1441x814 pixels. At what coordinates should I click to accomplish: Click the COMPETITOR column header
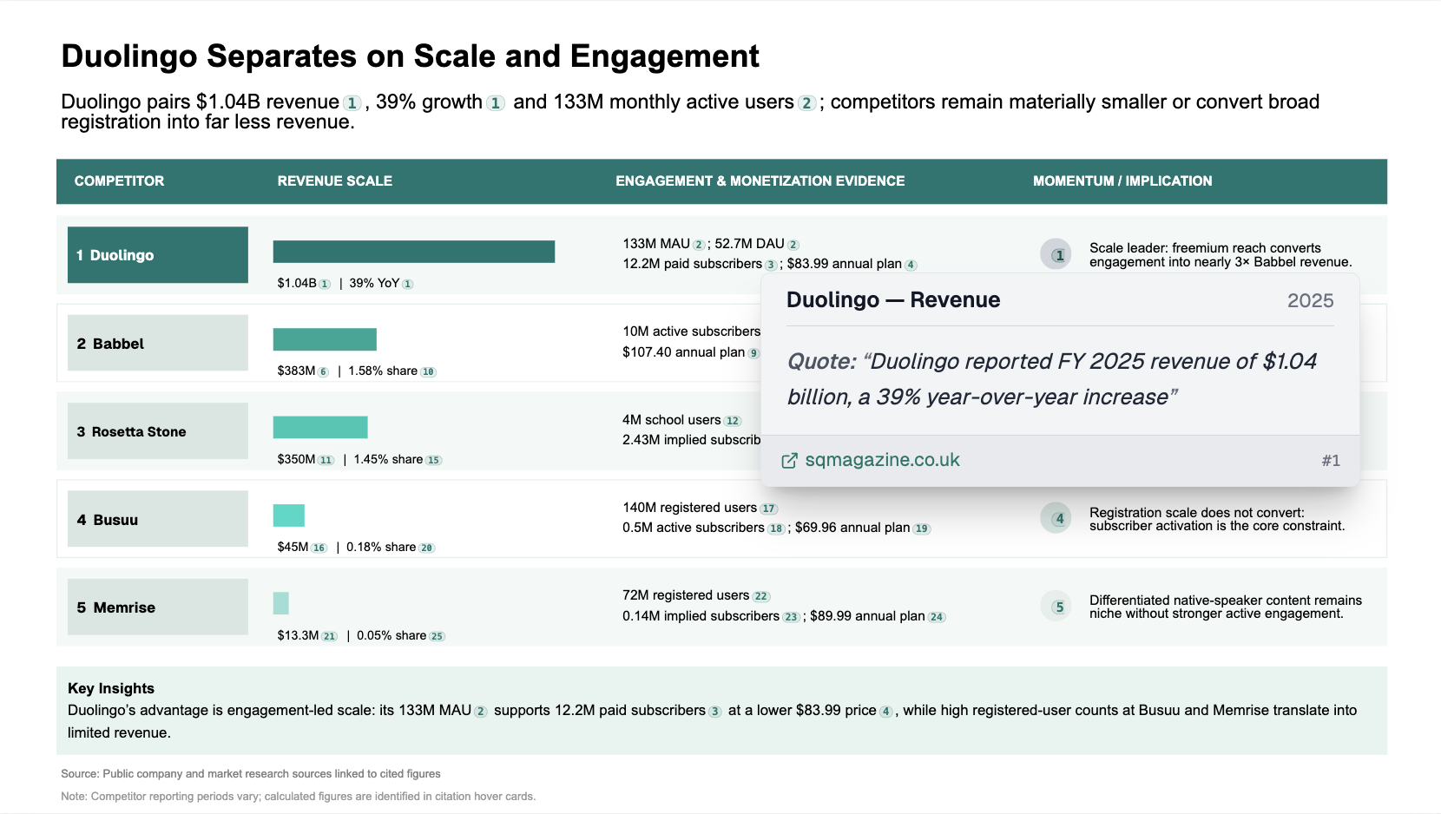119,181
